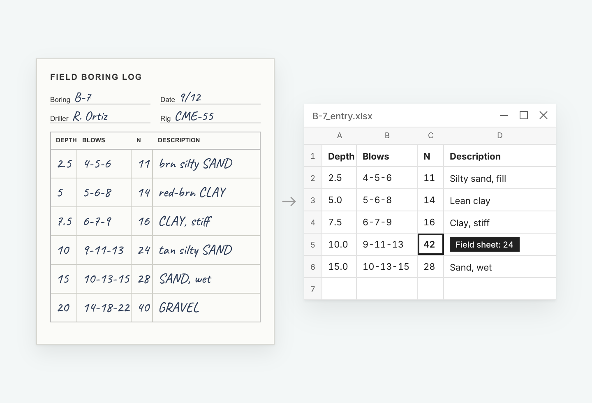592x403 pixels.
Task: Select row 3 header in the spreadsheet
Action: click(313, 200)
